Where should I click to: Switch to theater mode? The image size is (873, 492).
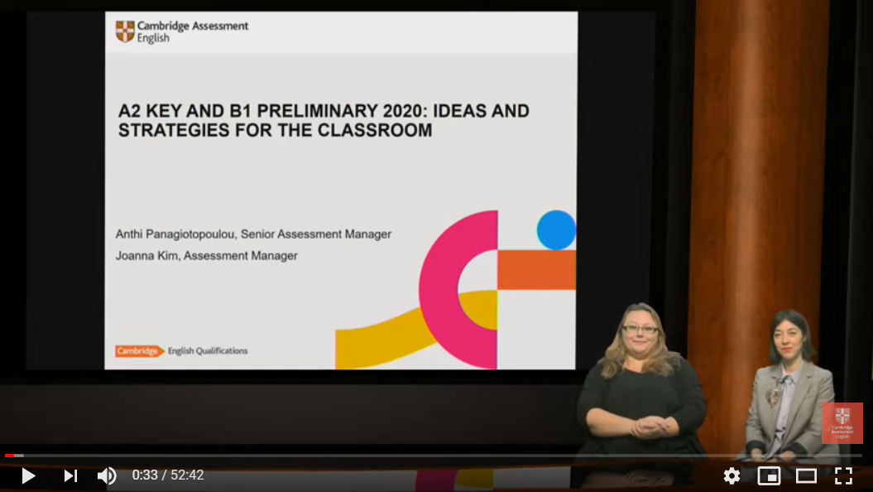806,475
